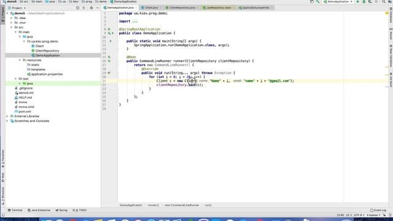Collapse the src folder
393x221 pixels.
click(x=11, y=27)
